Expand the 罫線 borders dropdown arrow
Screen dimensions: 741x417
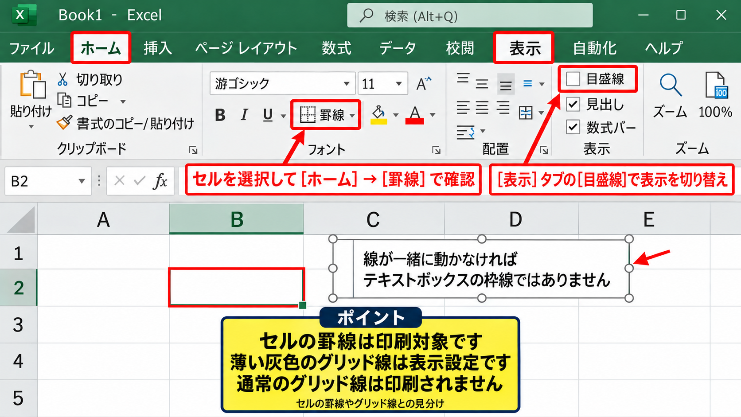coord(352,116)
